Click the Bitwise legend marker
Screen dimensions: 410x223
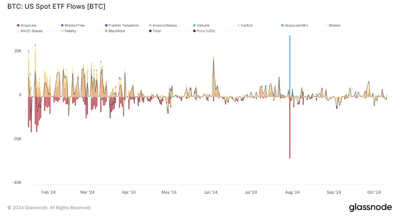[326, 25]
